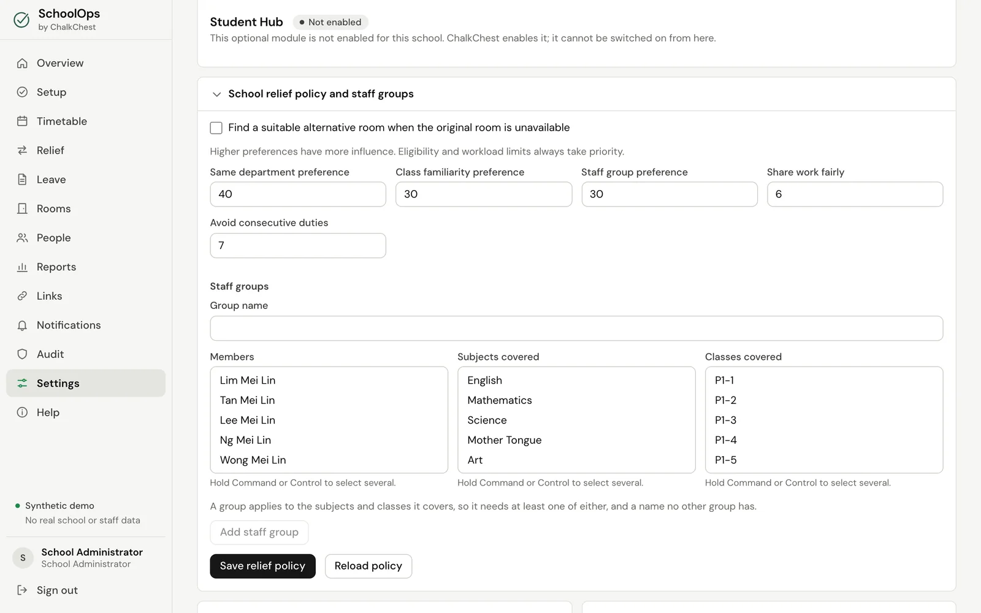
Task: Click the Rooms door icon
Action: pos(22,208)
